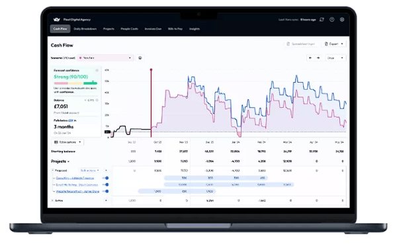Click the Email Marketing project timeline bar
The image size is (397, 244).
229,184
